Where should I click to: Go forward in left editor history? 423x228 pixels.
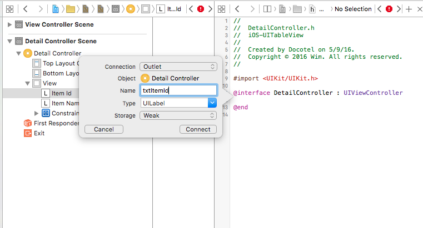(41, 9)
